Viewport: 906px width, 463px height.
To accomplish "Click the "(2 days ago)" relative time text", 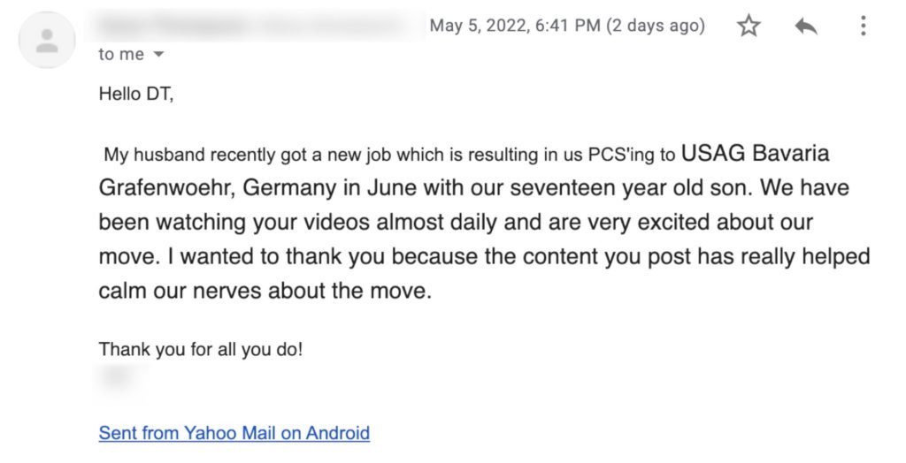I will click(x=655, y=26).
